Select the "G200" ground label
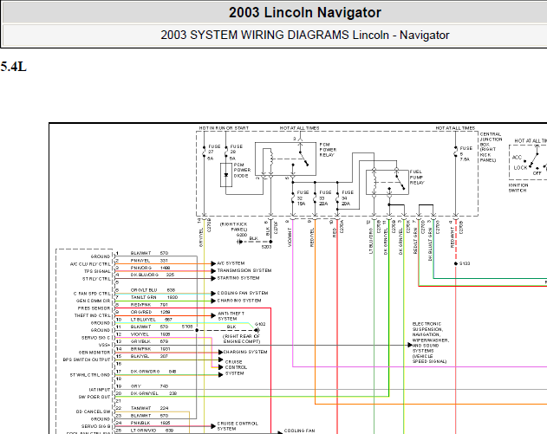The height and width of the screenshot is (434, 547). coord(241,235)
